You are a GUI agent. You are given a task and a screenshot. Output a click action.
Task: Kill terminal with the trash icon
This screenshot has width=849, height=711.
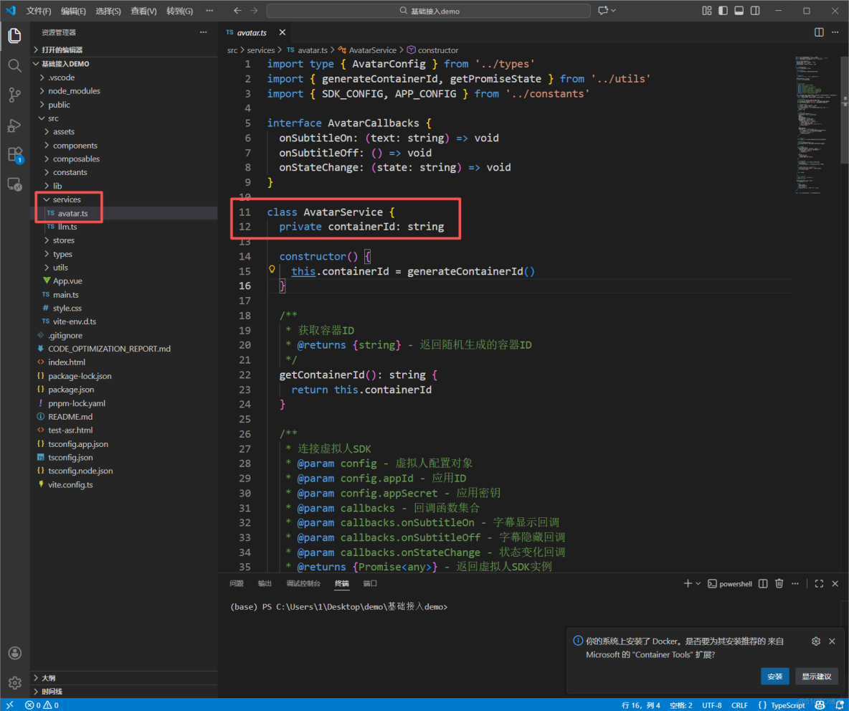(779, 584)
